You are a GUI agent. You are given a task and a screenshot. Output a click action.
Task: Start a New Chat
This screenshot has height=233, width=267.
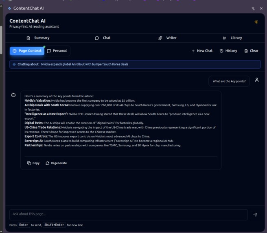click(202, 51)
